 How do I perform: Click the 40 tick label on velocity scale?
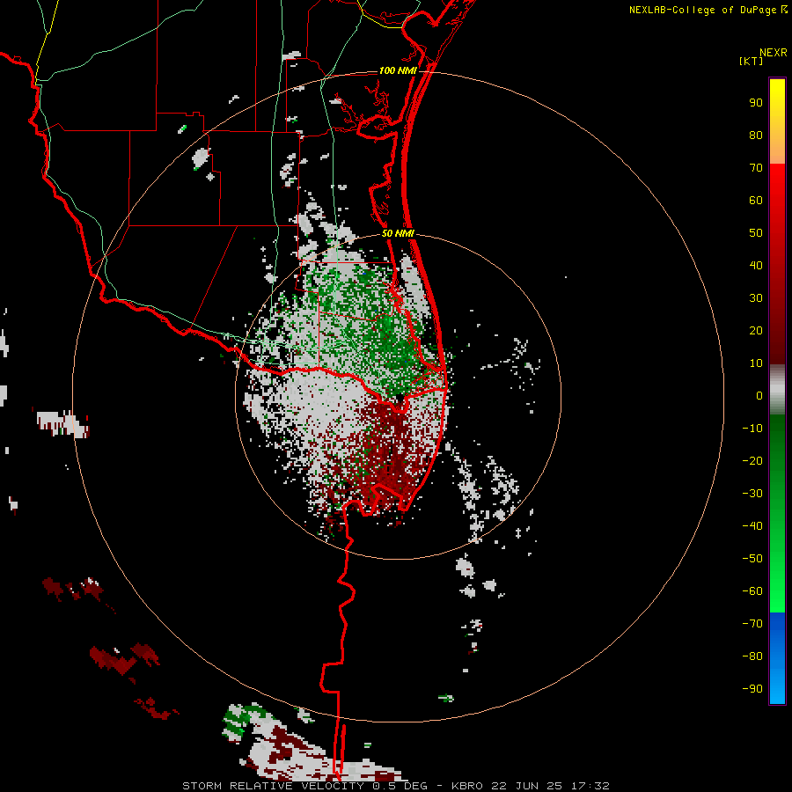[x=756, y=266]
